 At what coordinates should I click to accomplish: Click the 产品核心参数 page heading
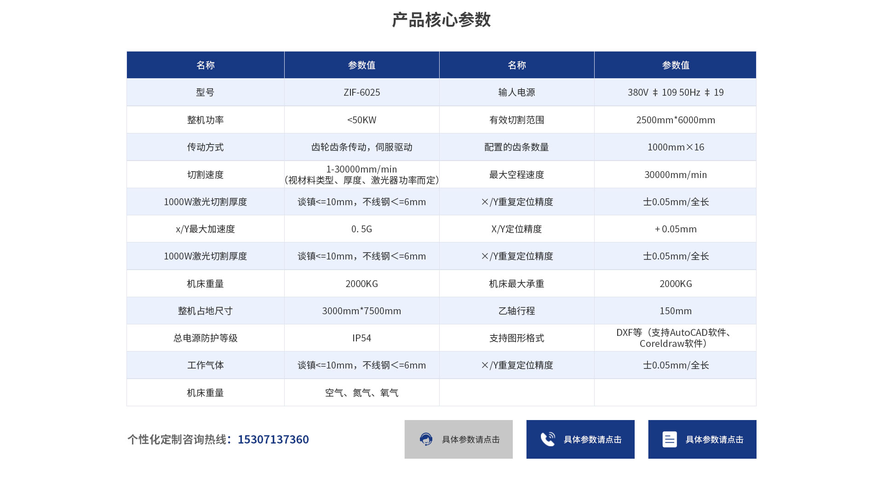[x=441, y=20]
